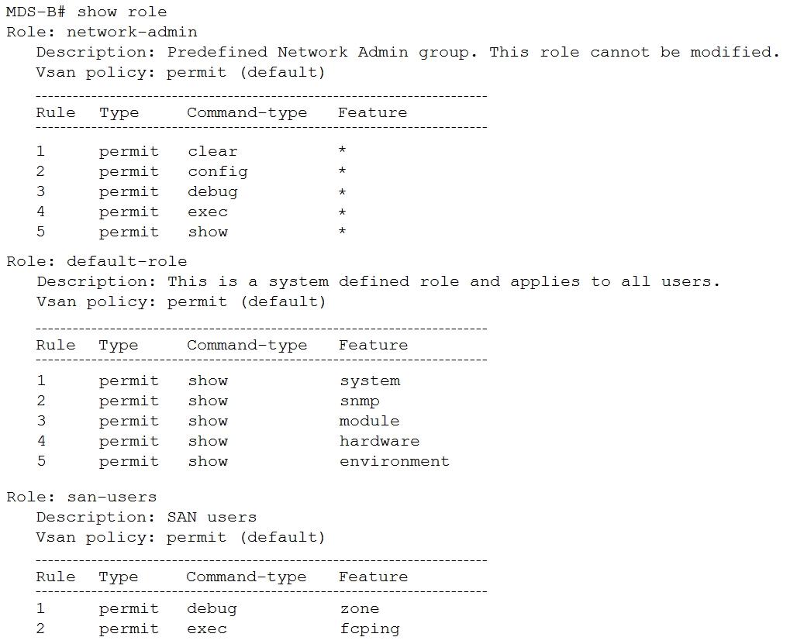Click the network-admin Vsan policy line

coord(181,73)
